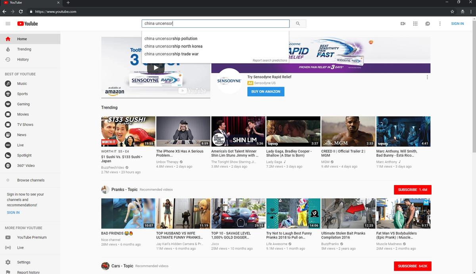476x274 pixels.
Task: Open History in the sidebar
Action: 23,60
